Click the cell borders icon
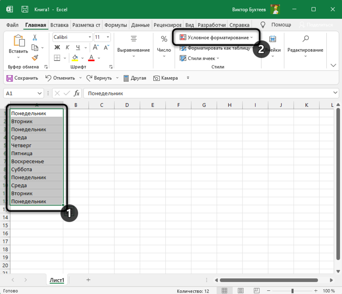Image resolution: width=342 pixels, height=294 pixels. 57,58
